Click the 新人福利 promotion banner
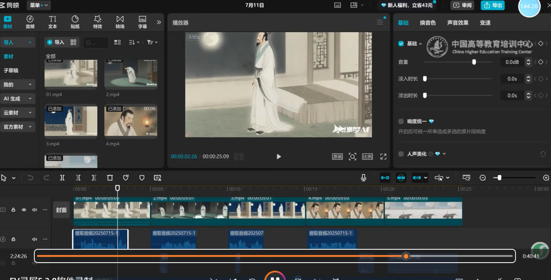 coord(407,5)
